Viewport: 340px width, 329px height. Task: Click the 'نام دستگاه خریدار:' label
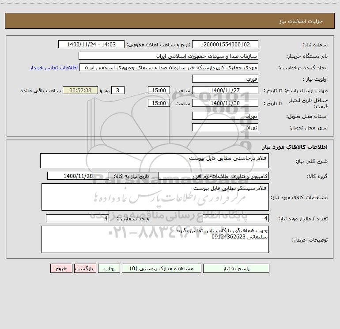[x=307, y=57]
